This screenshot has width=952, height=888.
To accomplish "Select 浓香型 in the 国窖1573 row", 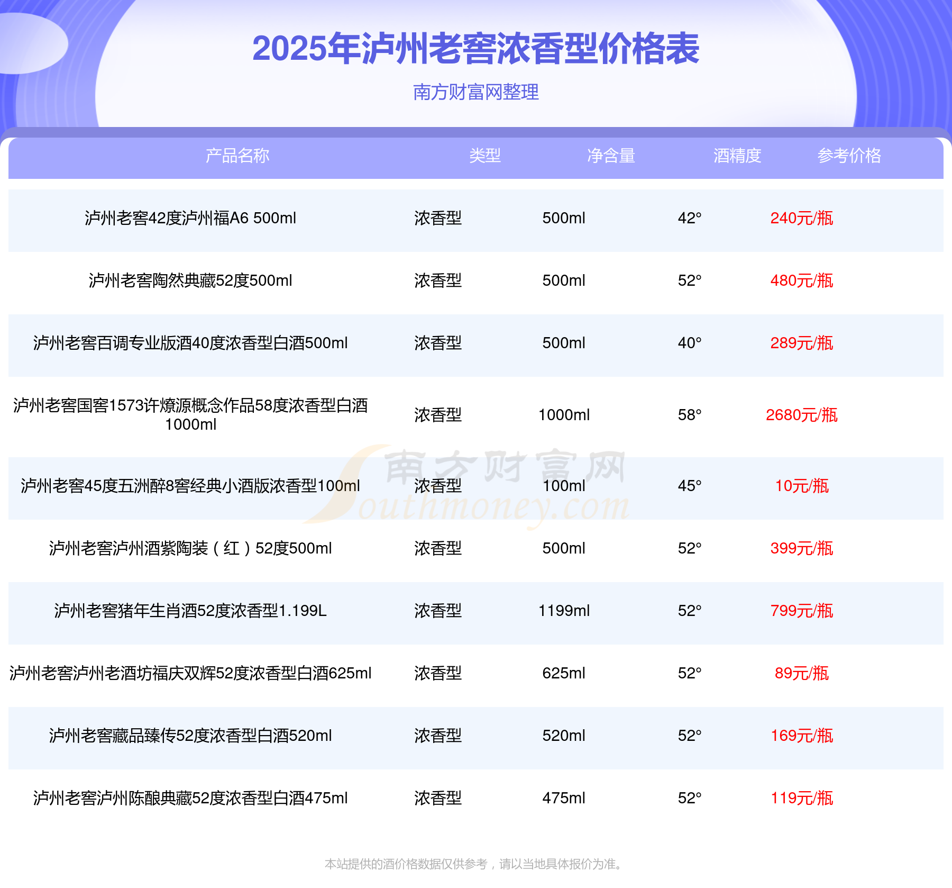I will coord(438,415).
